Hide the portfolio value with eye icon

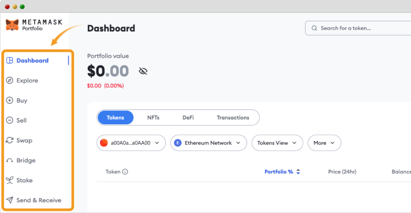[143, 71]
